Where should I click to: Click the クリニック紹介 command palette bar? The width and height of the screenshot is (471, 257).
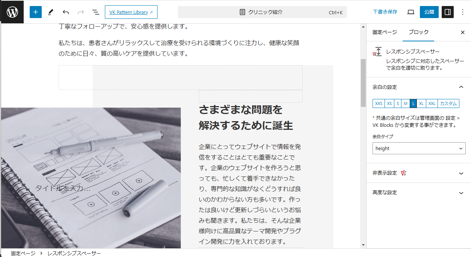(262, 12)
